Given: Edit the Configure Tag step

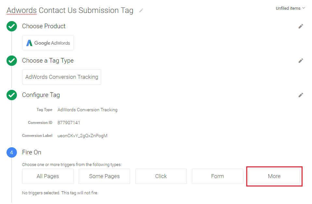Looking at the screenshot, I should pyautogui.click(x=301, y=95).
